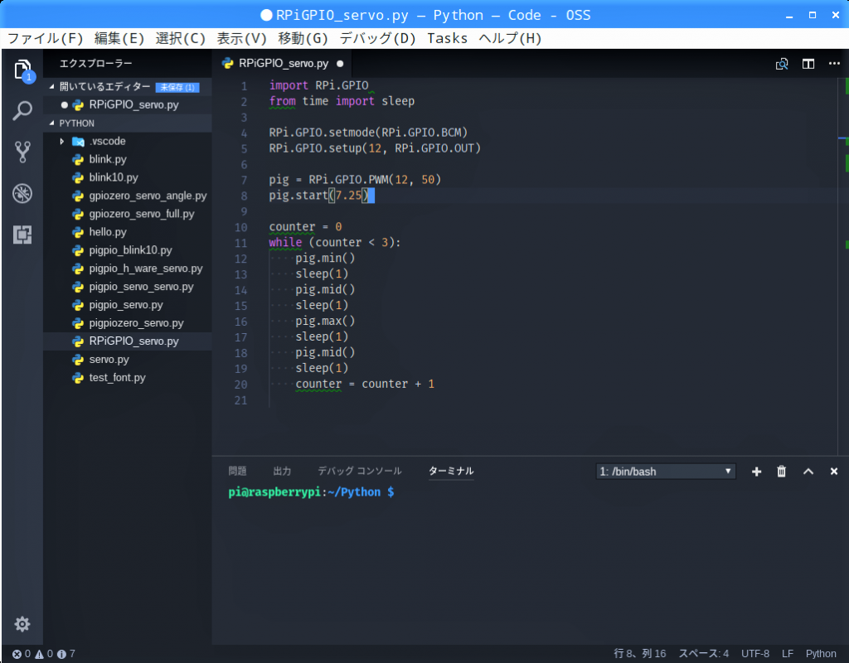Open the Tasks menu
This screenshot has width=849, height=663.
click(x=447, y=38)
